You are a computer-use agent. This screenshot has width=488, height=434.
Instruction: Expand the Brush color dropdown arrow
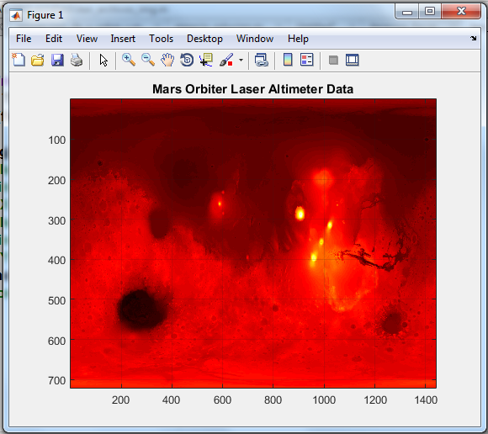click(x=241, y=60)
